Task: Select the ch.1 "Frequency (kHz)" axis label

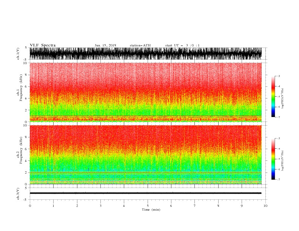Action: (21, 88)
